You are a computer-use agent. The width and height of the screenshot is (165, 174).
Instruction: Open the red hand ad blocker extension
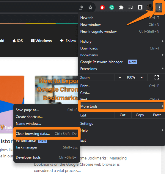click(x=102, y=7)
